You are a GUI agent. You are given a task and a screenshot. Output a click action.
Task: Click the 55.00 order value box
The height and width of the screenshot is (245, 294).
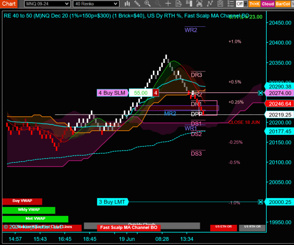tap(141, 93)
